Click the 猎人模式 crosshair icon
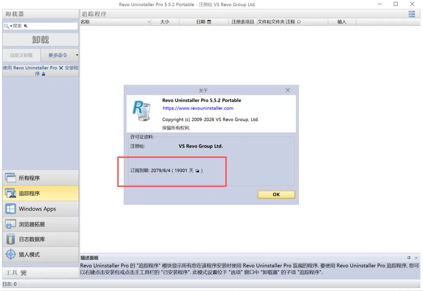 (11, 254)
